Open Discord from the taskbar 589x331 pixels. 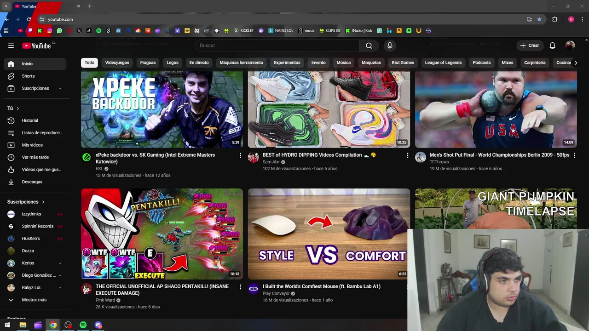coord(98,325)
